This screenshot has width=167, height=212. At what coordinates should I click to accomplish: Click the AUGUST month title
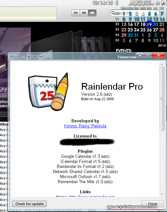pos(139,3)
